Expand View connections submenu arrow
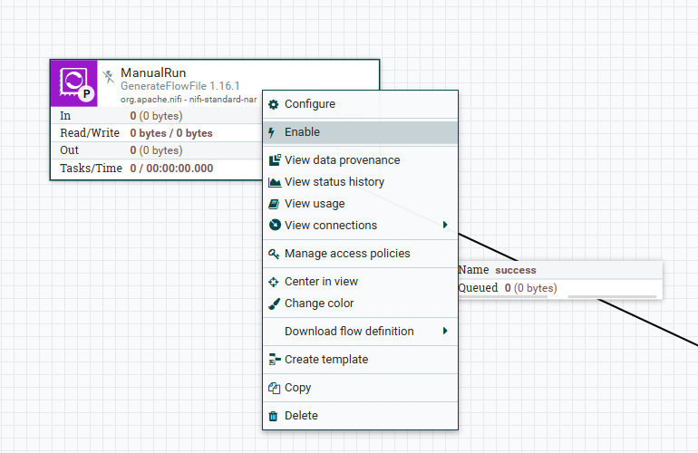 point(445,225)
